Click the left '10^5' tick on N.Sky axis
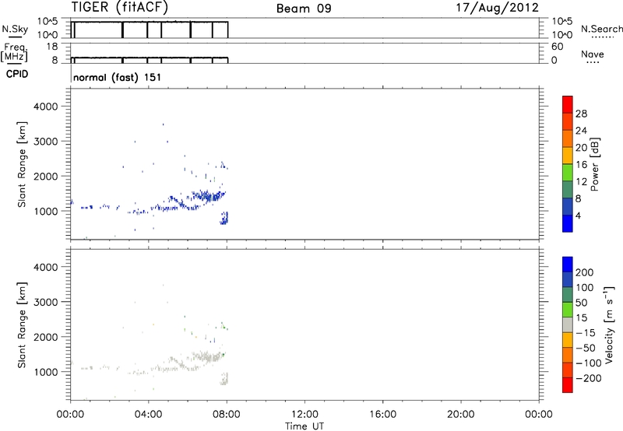The image size is (623, 431). 48,21
